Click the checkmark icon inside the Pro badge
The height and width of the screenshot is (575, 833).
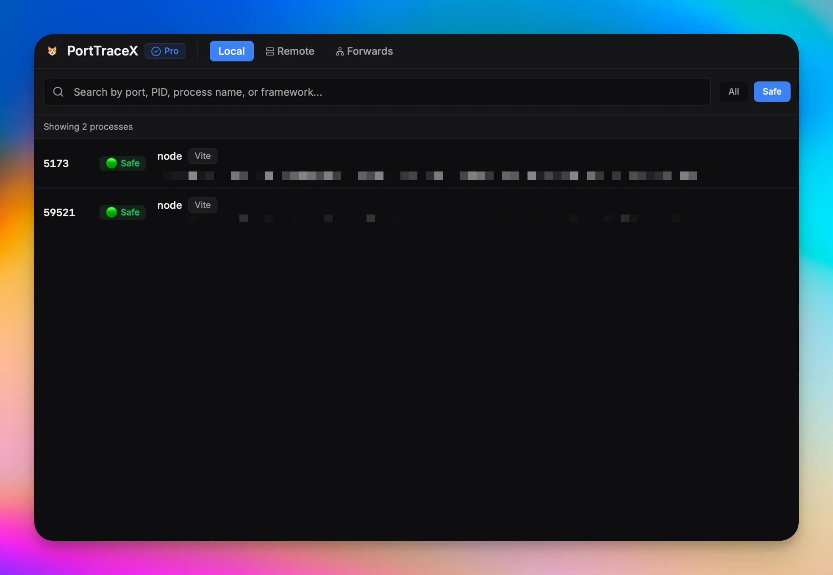pos(156,51)
